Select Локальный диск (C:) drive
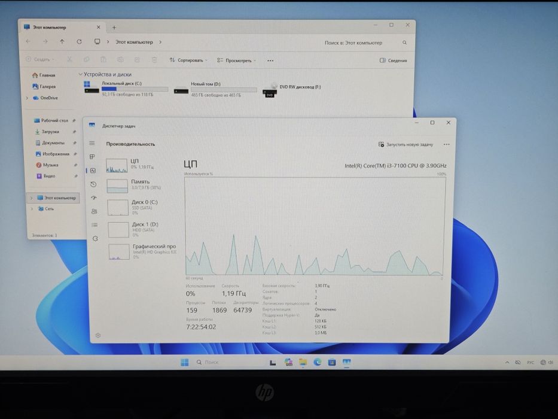The width and height of the screenshot is (558, 419). coord(126,89)
